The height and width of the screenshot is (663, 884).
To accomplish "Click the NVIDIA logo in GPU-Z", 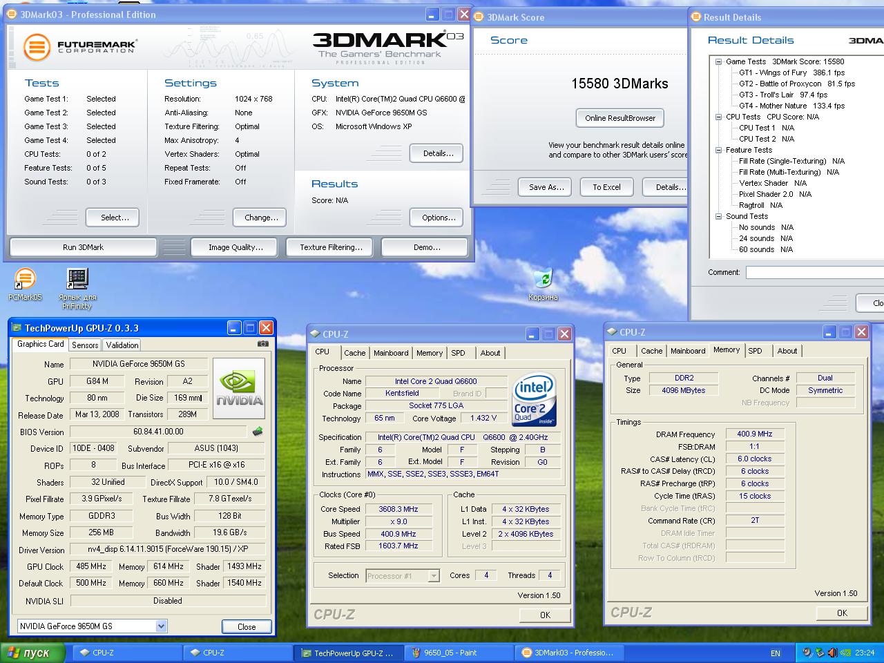I will click(x=239, y=388).
